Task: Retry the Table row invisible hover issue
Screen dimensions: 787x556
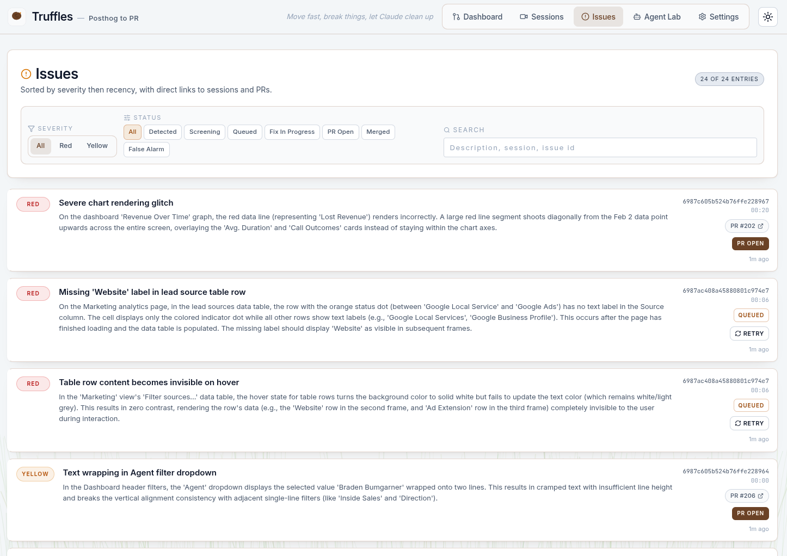Action: pyautogui.click(x=749, y=423)
